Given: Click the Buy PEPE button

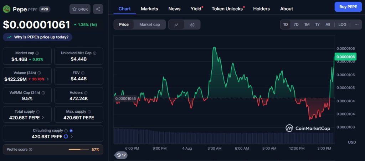Looking at the screenshot, I should pyautogui.click(x=348, y=7).
